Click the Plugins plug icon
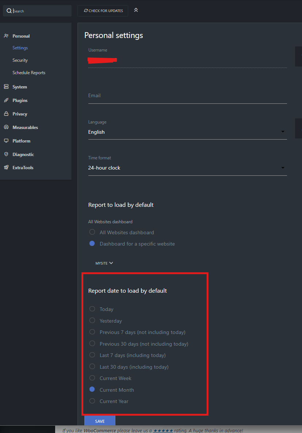302x433 pixels. click(x=6, y=100)
